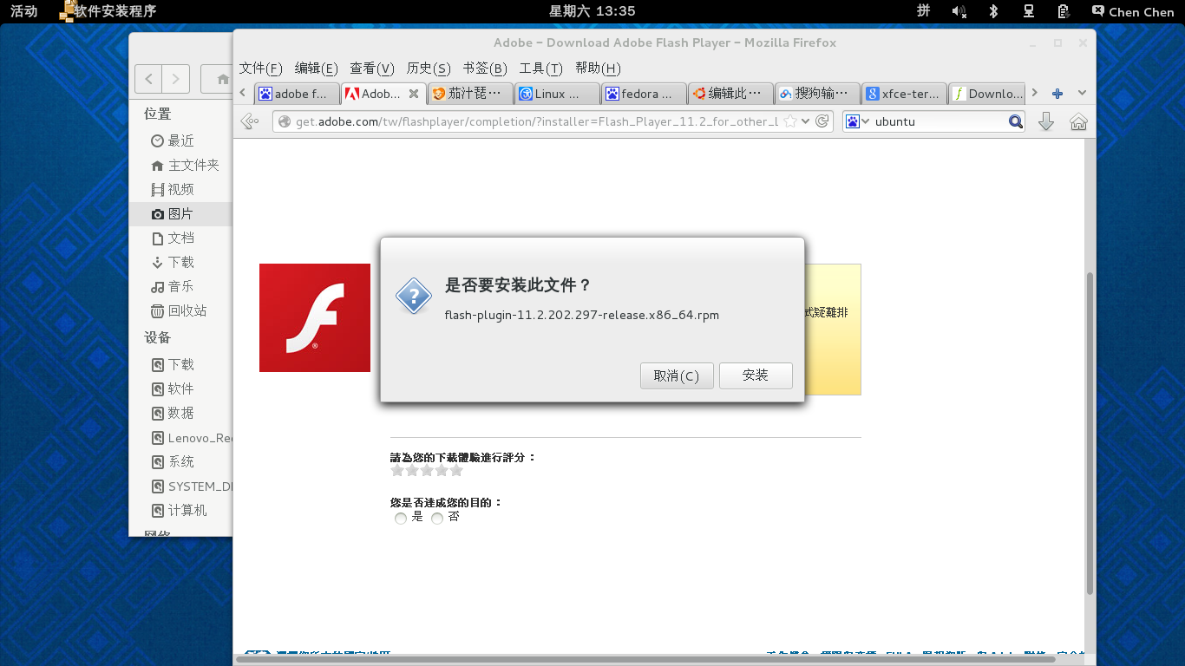Image resolution: width=1185 pixels, height=666 pixels.
Task: Click the search magnifier icon
Action: pyautogui.click(x=1016, y=121)
